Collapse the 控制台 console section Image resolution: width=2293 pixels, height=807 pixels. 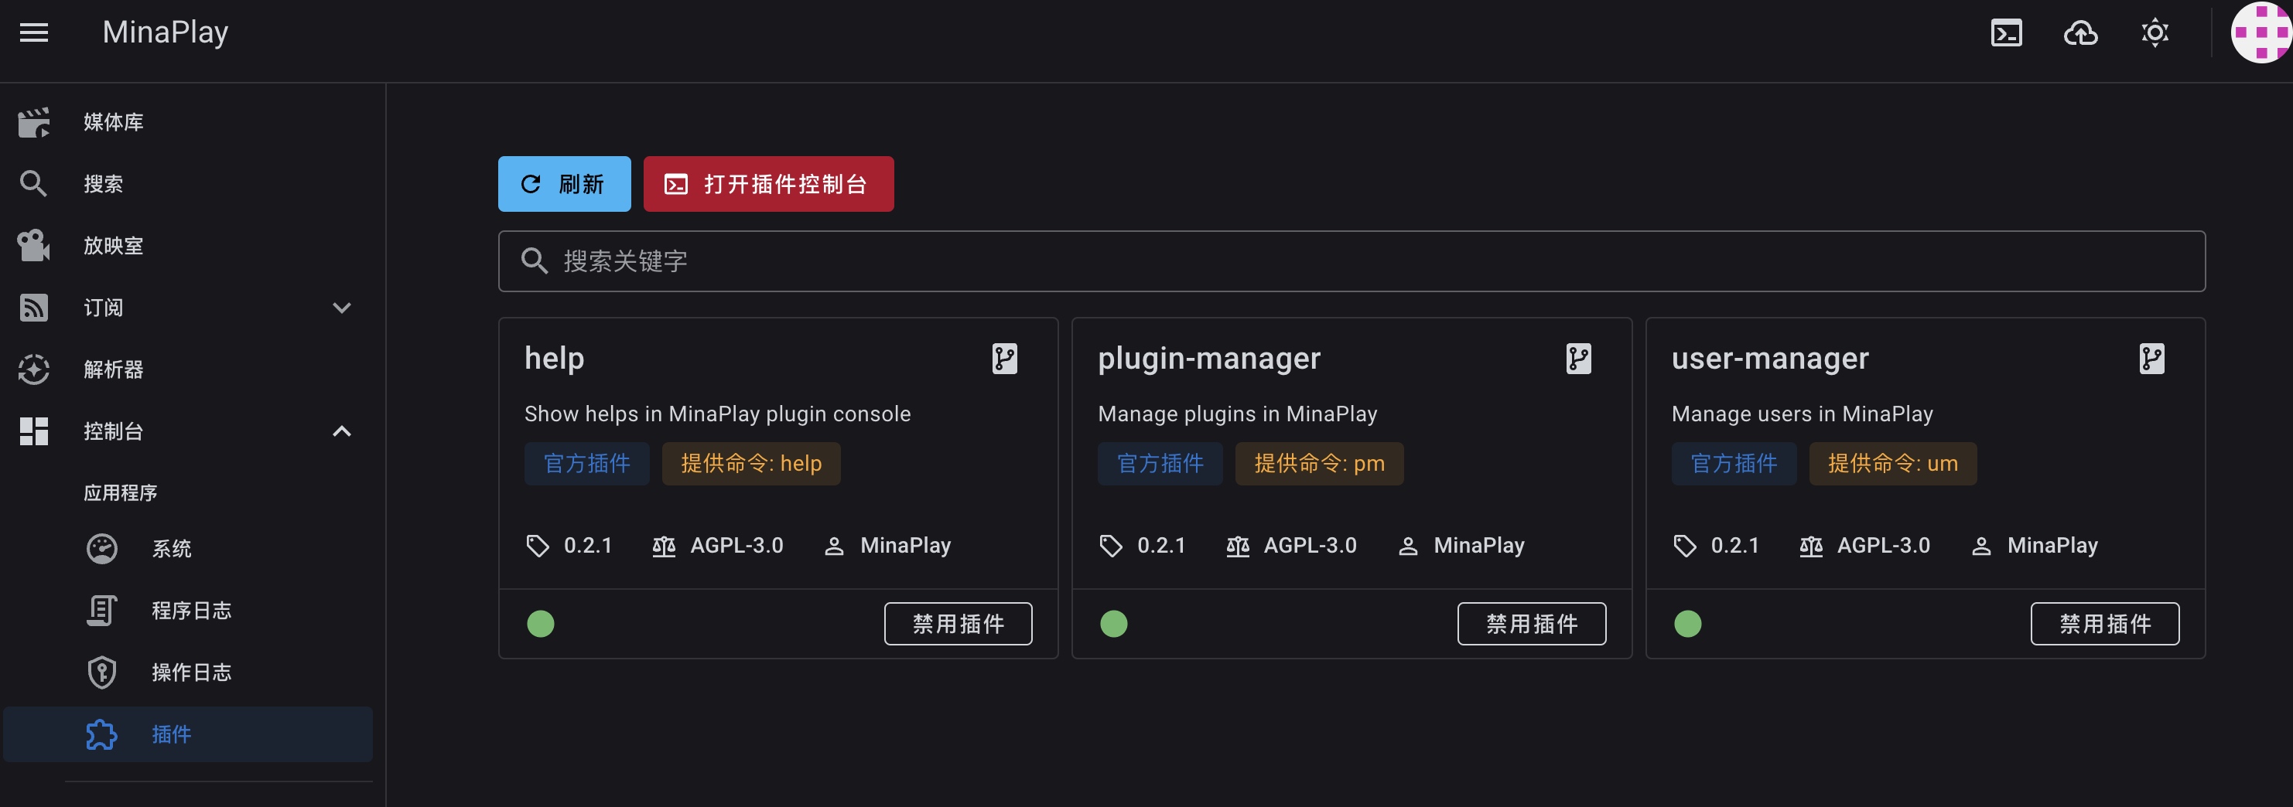click(x=342, y=431)
